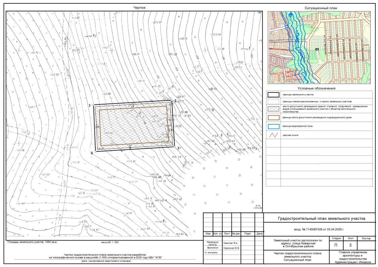Click the "Дата" column header
Screen dimensions: 378x267
(259, 233)
